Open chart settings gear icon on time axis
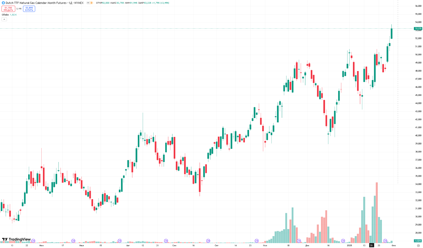This screenshot has width=423, height=248. click(x=418, y=245)
